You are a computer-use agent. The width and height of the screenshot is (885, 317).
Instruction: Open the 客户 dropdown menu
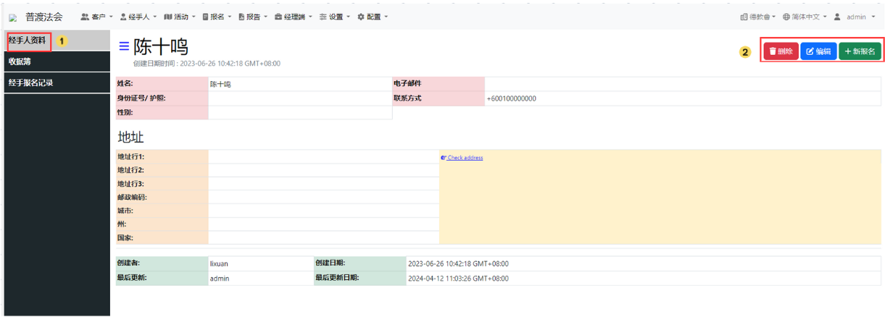coord(96,17)
